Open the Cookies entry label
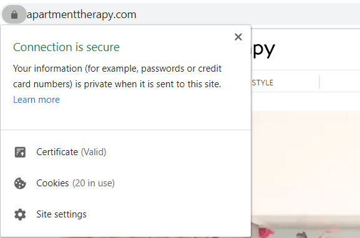This screenshot has height=238, width=360. (x=52, y=183)
